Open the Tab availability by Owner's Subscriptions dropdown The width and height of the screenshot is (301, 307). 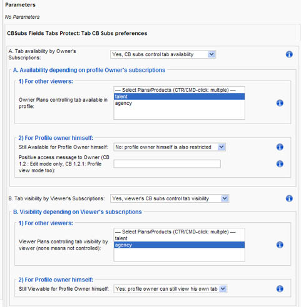click(x=163, y=54)
